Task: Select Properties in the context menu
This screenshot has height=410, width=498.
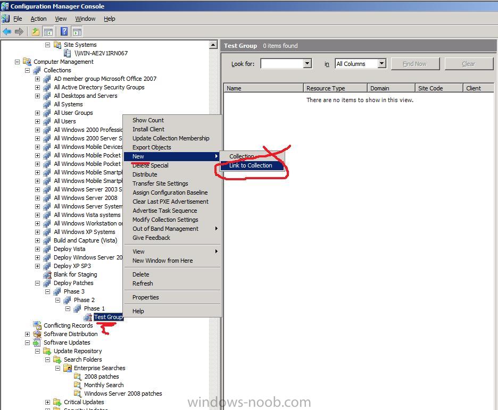Action: tap(145, 297)
